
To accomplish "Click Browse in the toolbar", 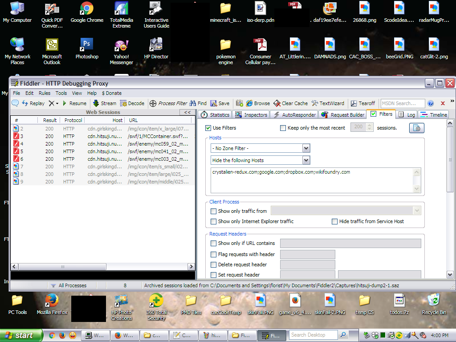I will coord(258,103).
